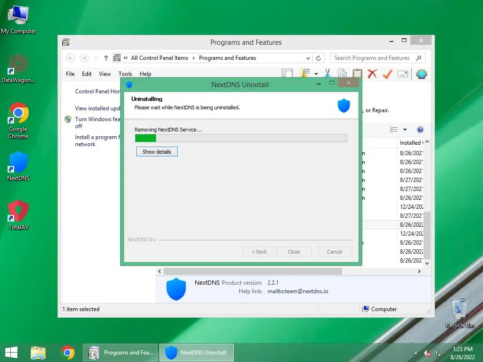The height and width of the screenshot is (362, 483).
Task: Open recent locations dropdown beside Forward arrow
Action: coord(95,58)
